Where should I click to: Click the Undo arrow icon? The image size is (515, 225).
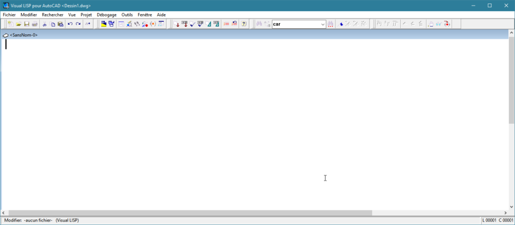point(70,24)
